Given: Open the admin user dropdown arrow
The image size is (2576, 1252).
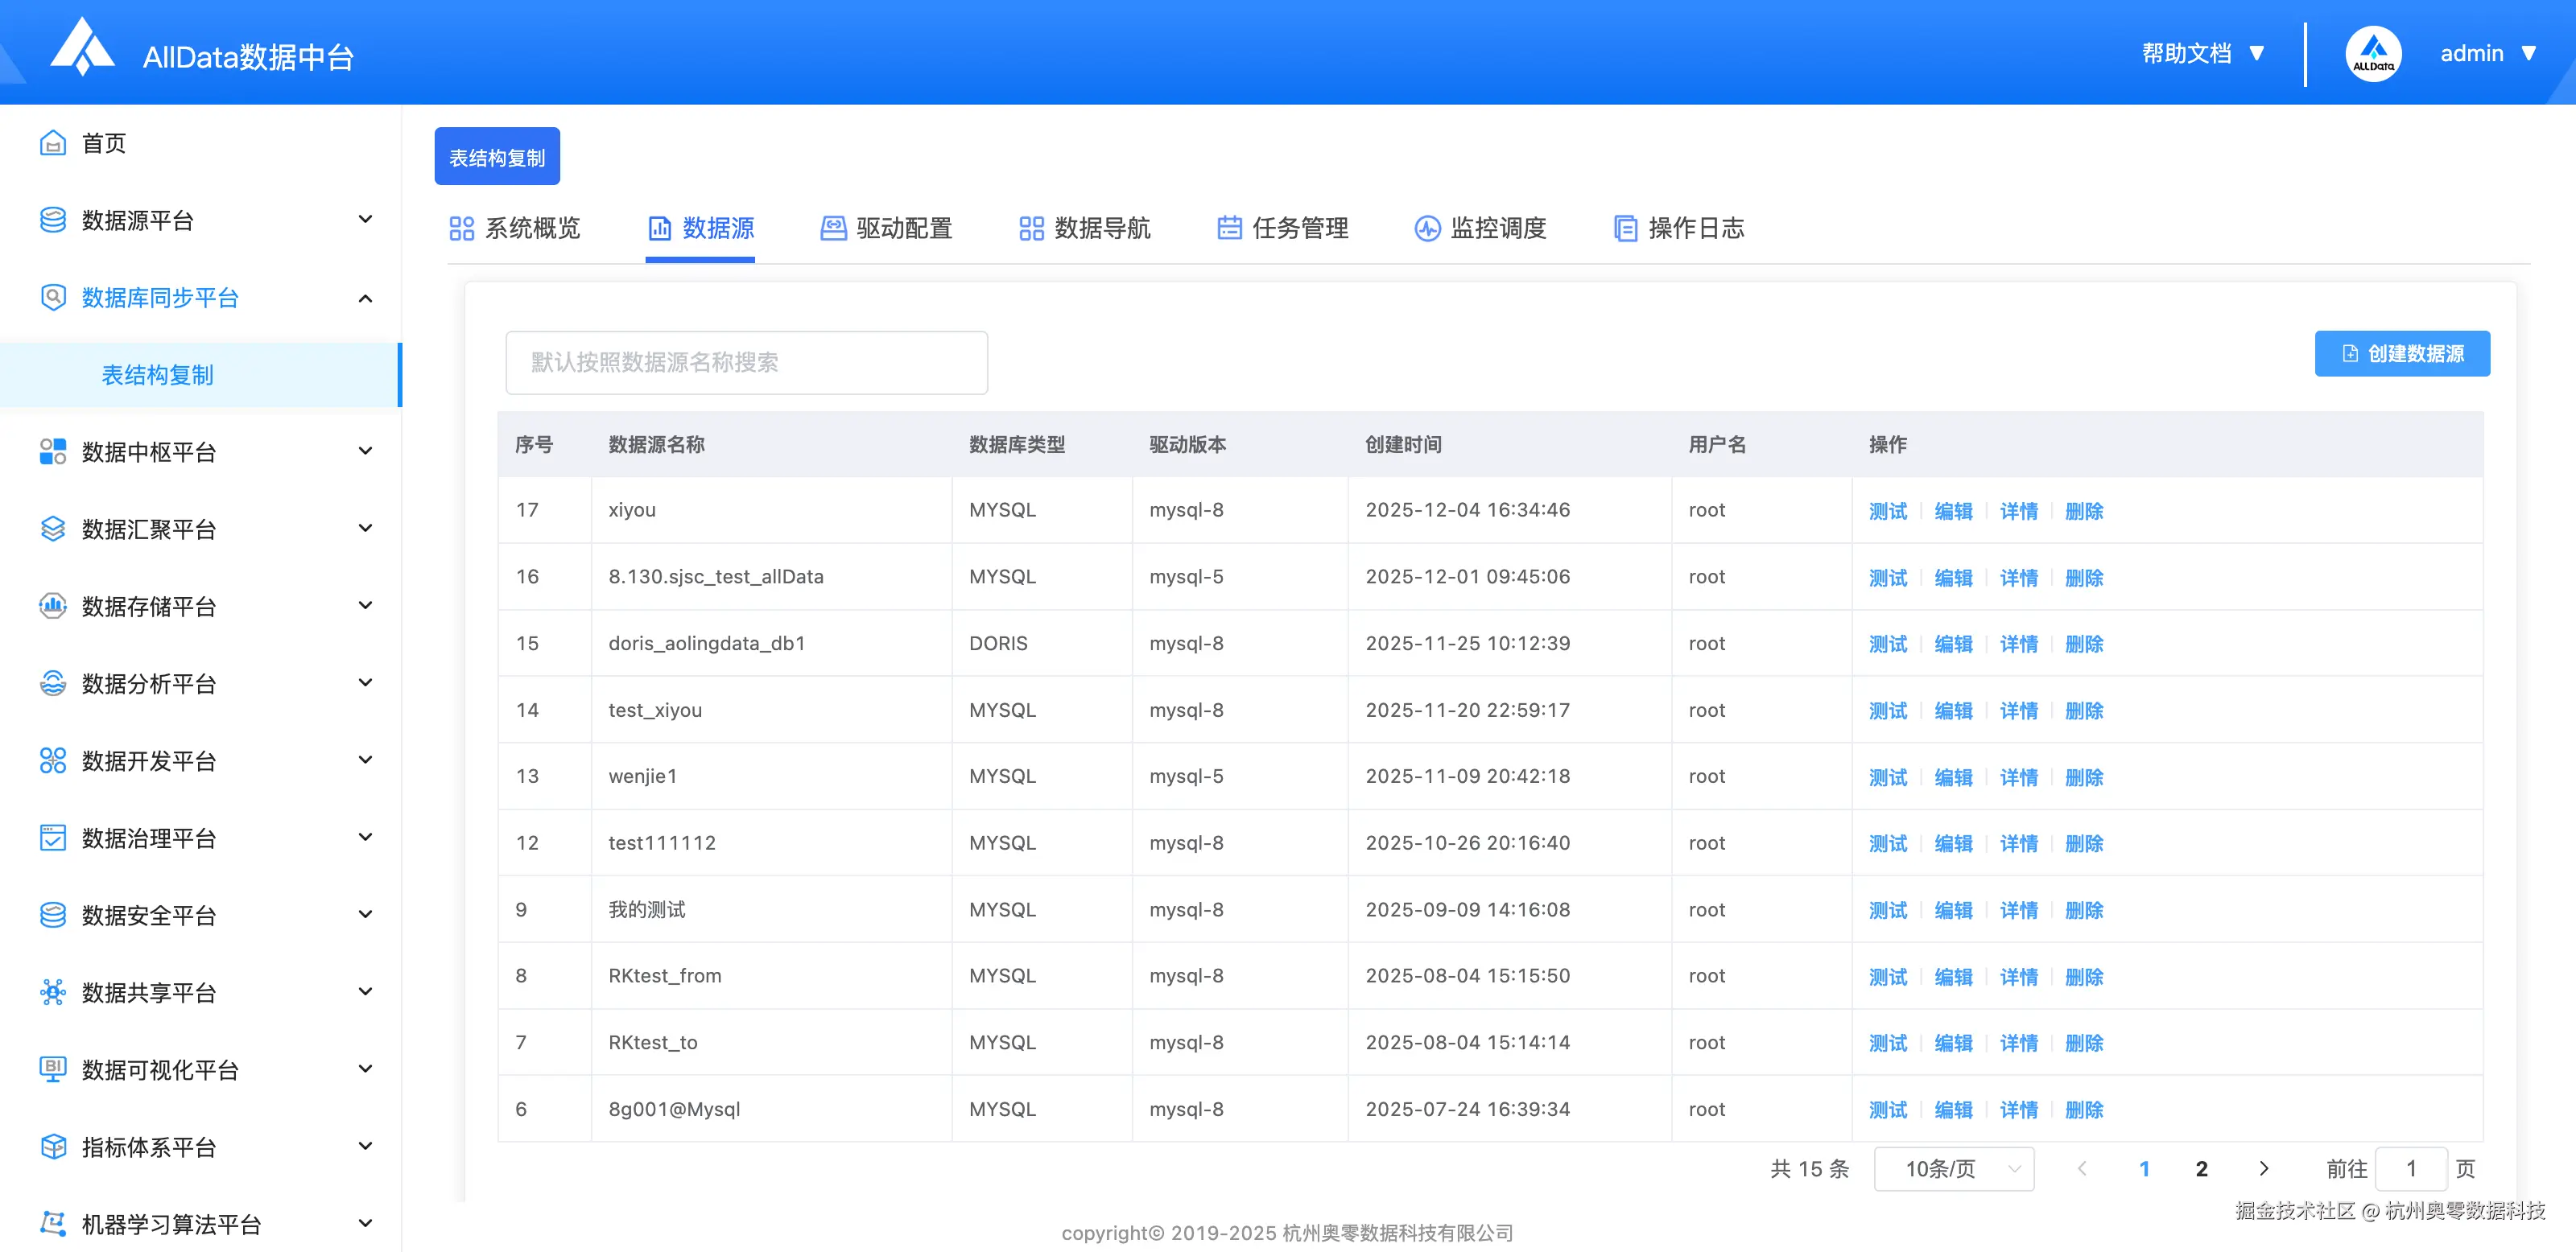Looking at the screenshot, I should point(2528,54).
